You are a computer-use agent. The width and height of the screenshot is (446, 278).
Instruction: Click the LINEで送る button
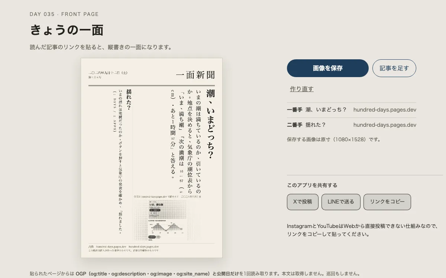(341, 202)
